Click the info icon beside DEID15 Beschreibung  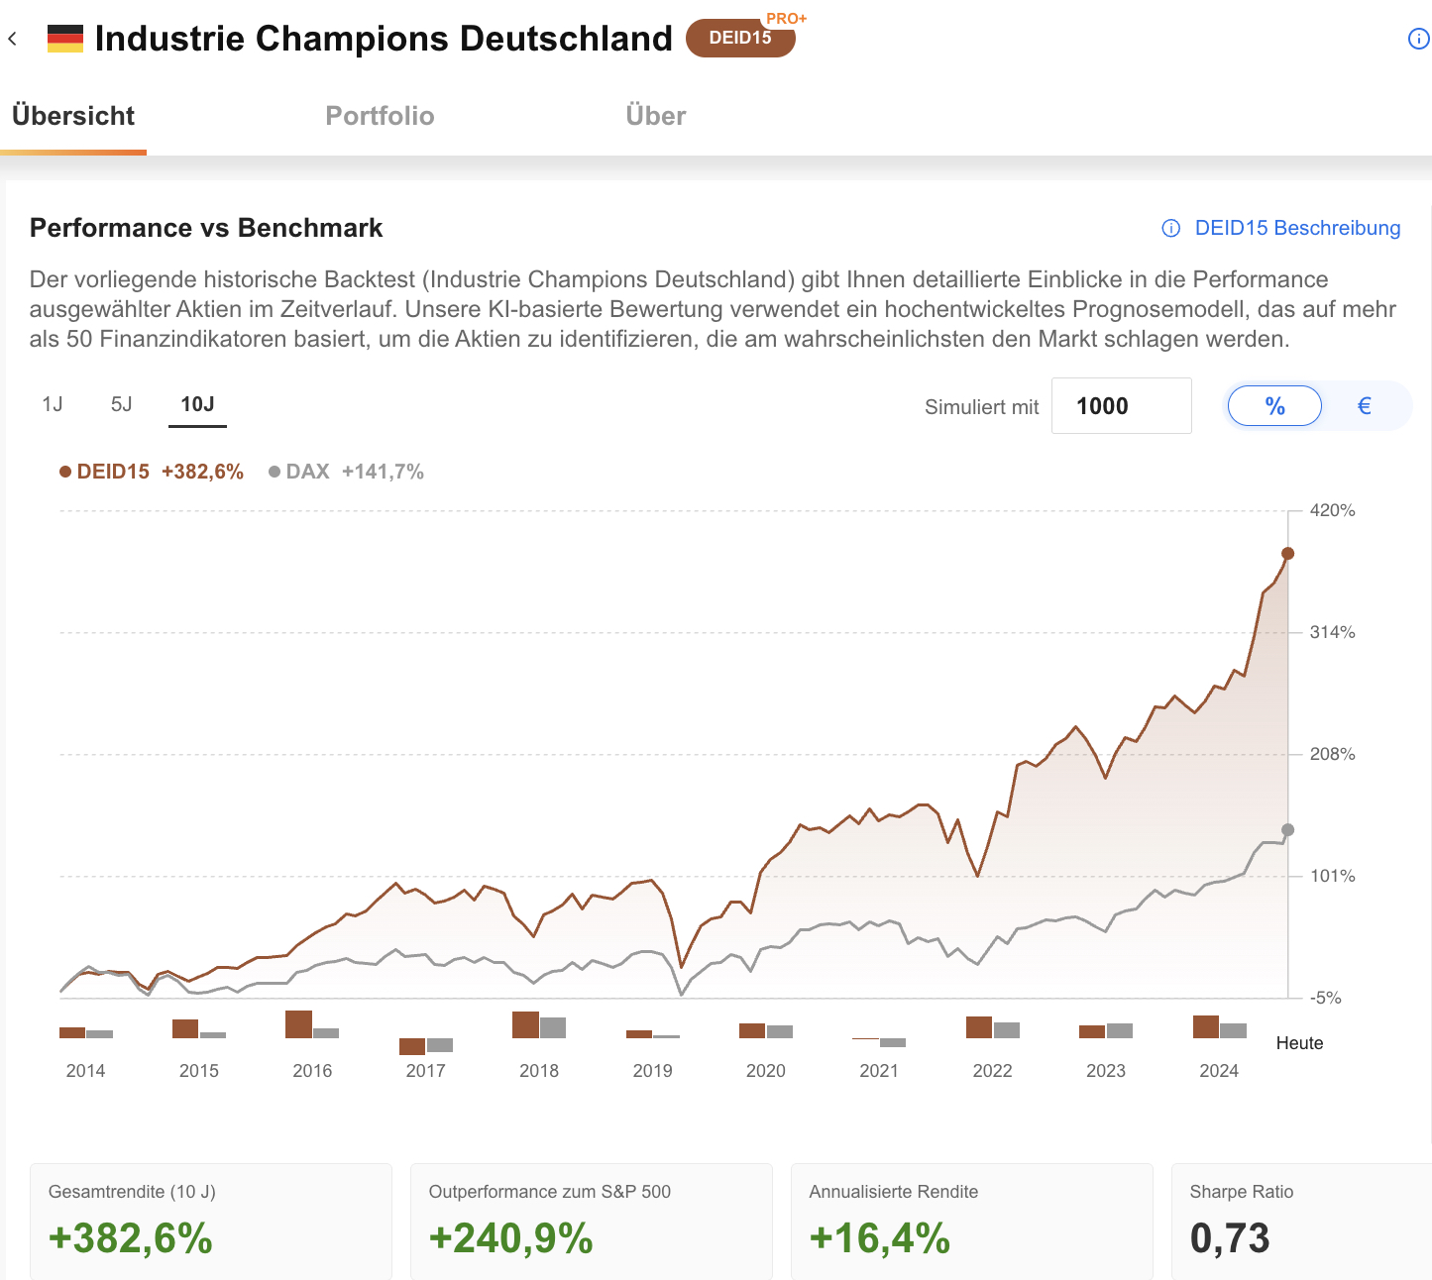pos(1170,229)
